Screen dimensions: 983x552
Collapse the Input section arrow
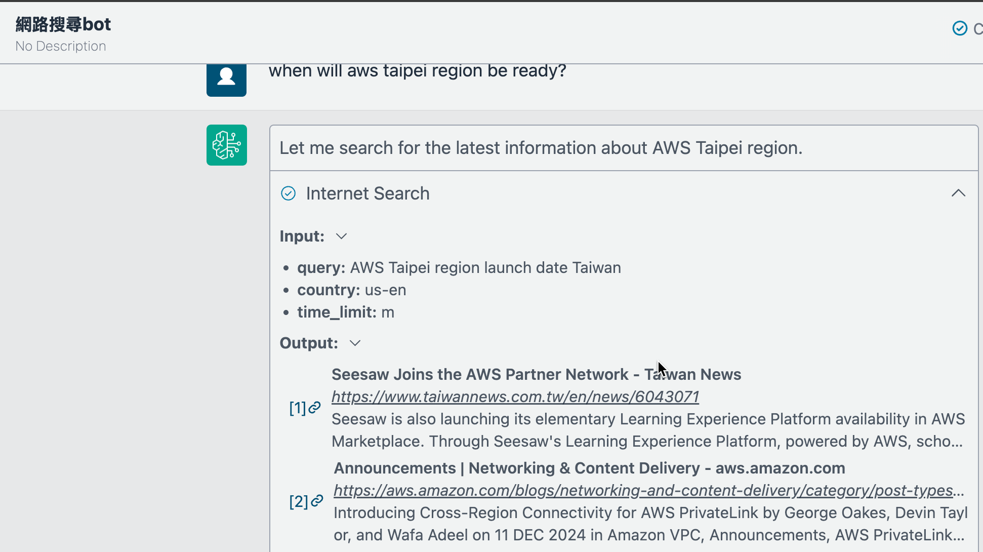point(342,236)
